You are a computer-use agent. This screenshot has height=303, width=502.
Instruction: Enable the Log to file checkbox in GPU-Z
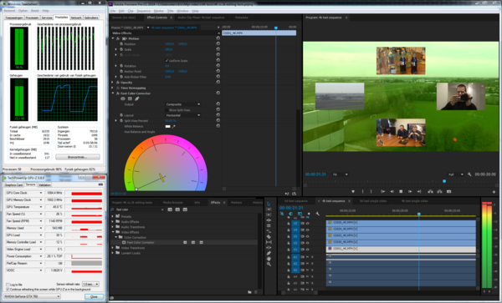coord(8,285)
